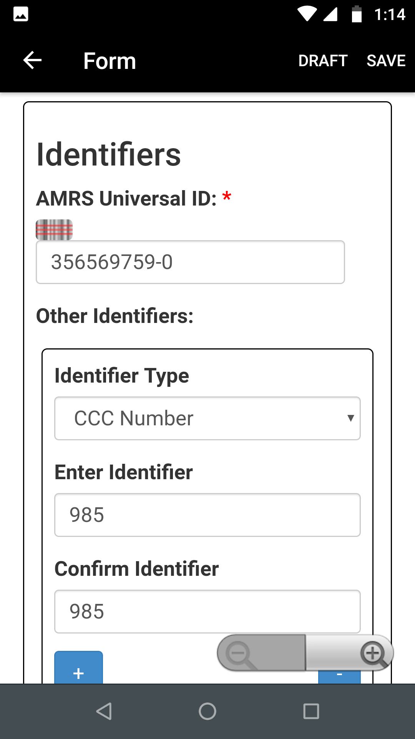Tap the AMRS Universal ID field
This screenshot has width=415, height=739.
point(190,262)
